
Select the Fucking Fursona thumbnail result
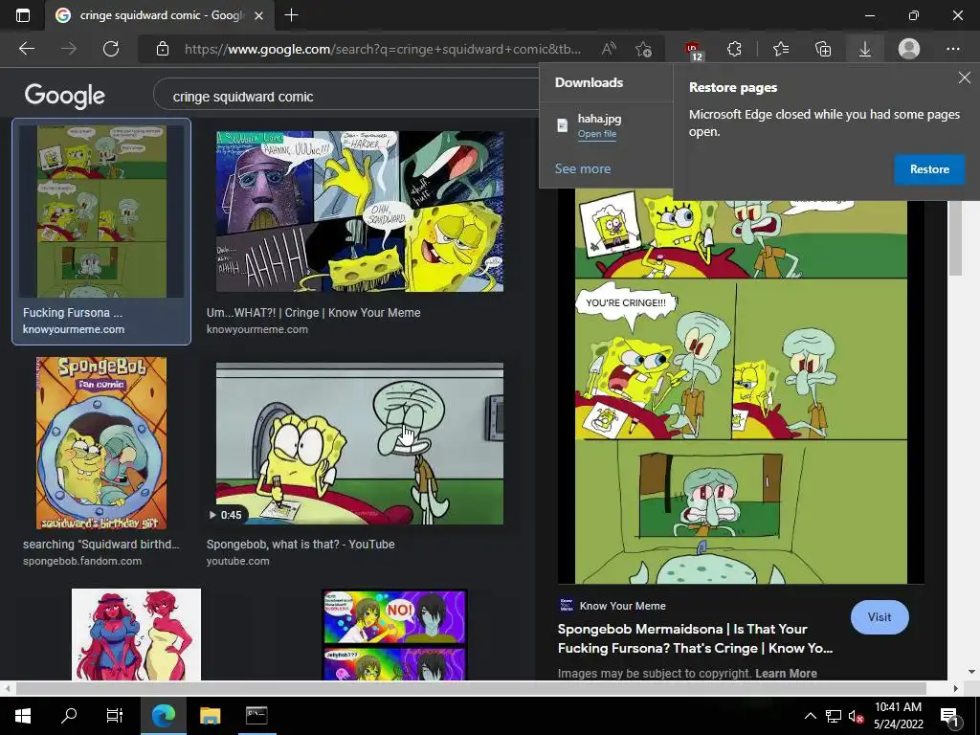[x=101, y=211]
